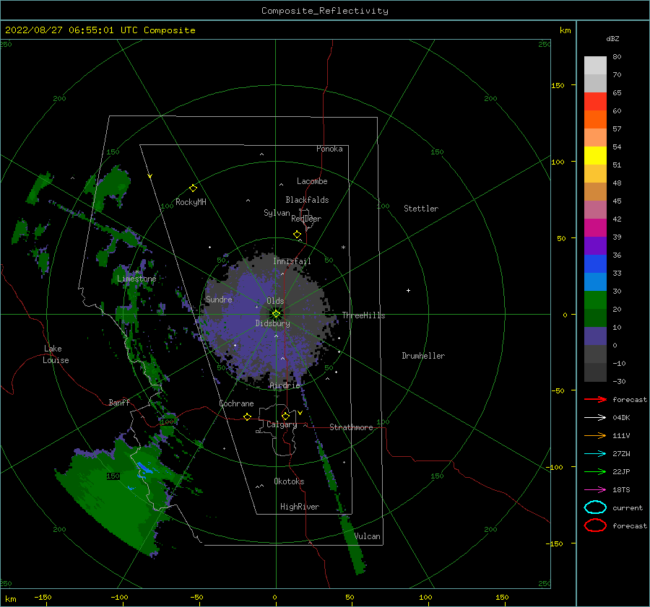Click the green 22JP arrow legend icon
650x607 pixels.
click(x=595, y=471)
